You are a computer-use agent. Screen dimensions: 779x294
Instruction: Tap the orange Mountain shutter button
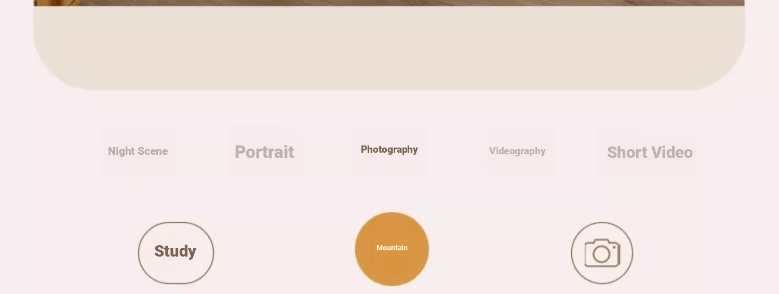pyautogui.click(x=392, y=249)
